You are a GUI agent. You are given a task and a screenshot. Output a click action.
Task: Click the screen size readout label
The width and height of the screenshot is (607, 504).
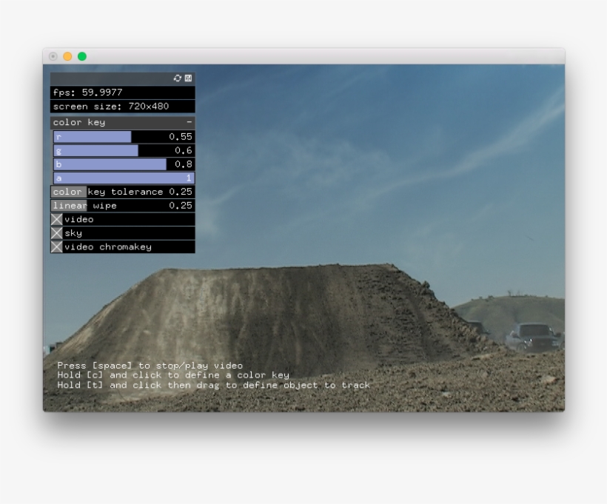pos(111,107)
